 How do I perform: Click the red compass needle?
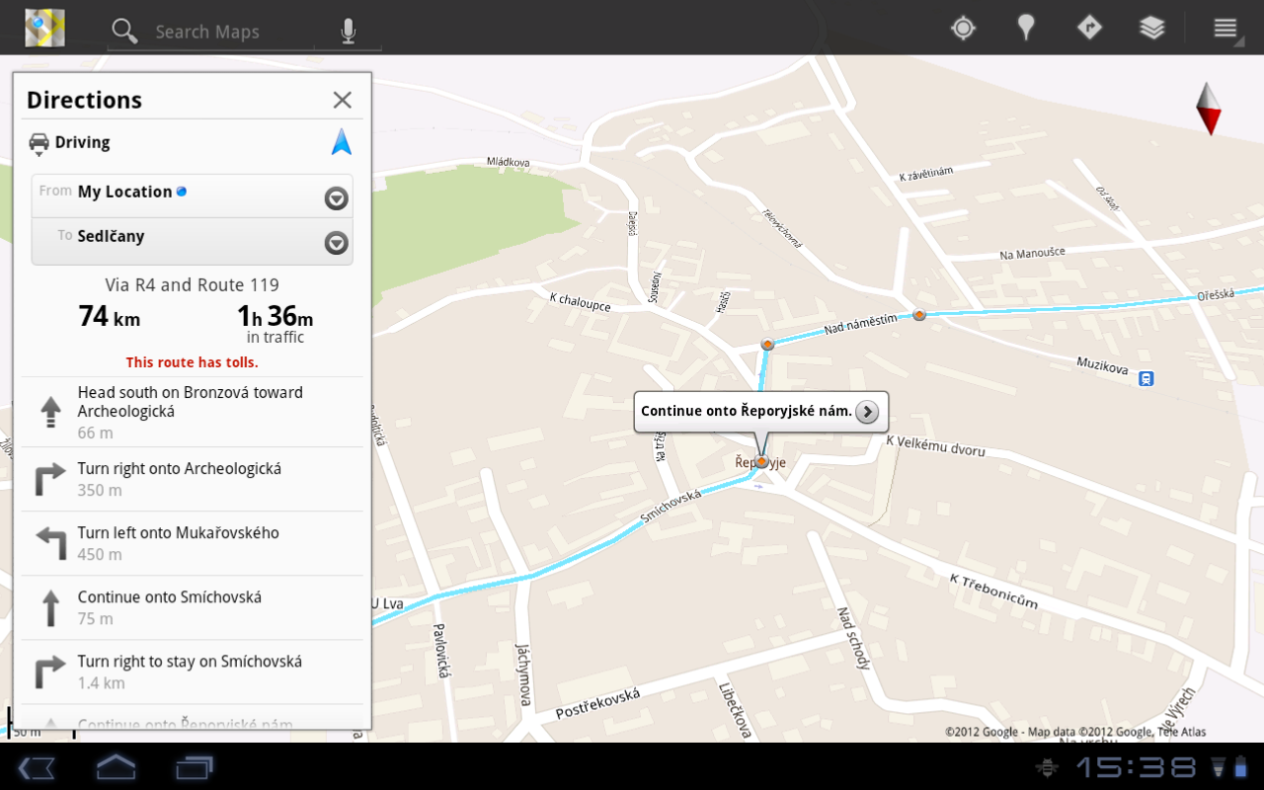(1209, 109)
